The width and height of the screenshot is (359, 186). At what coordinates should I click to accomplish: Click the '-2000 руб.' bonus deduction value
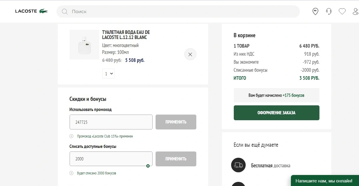coord(310,70)
